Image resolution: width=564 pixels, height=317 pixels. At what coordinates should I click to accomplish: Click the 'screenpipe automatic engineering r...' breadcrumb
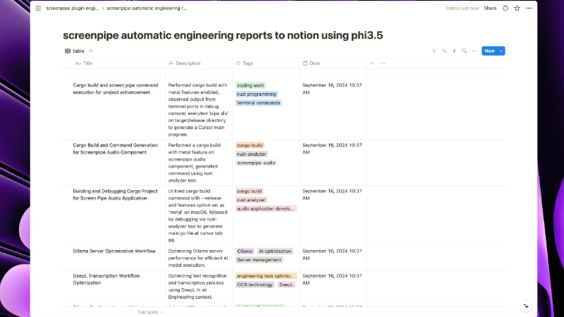(147, 8)
